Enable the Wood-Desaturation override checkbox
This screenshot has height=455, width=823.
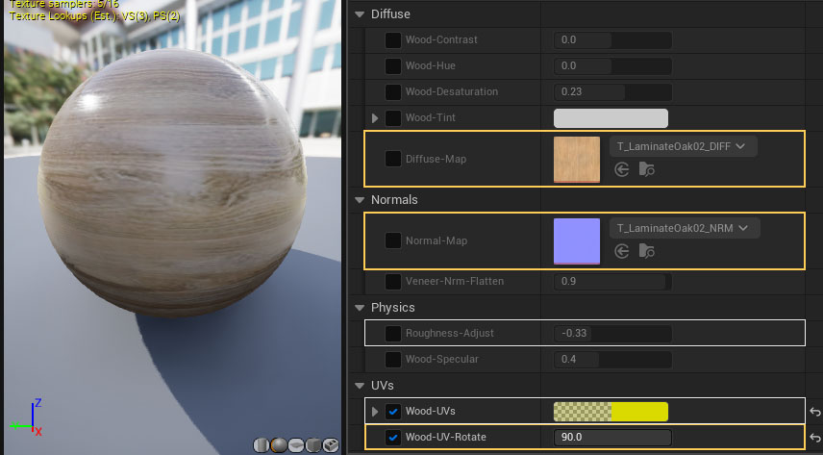(393, 91)
